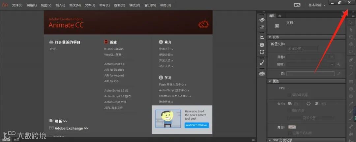
Task: Select the Lasso tool
Action: point(351,51)
